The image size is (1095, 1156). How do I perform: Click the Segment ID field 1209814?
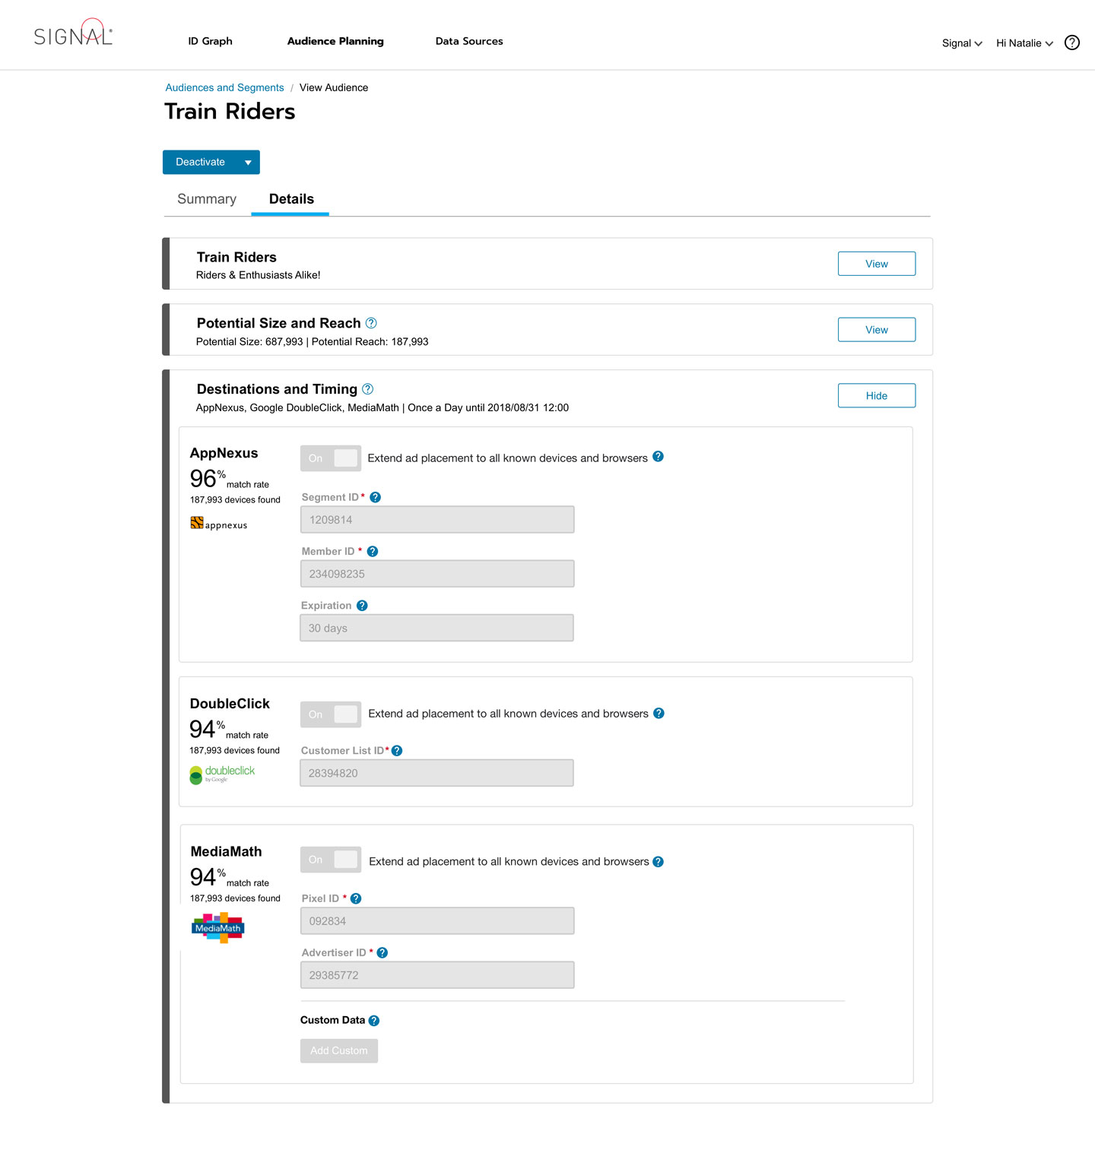click(437, 520)
